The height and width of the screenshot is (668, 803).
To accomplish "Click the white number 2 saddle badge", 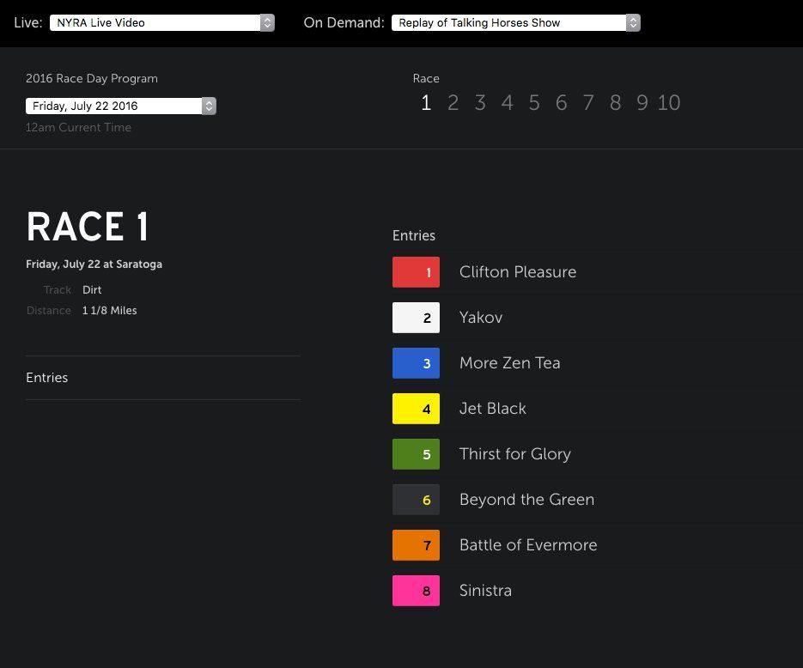I will 416,318.
